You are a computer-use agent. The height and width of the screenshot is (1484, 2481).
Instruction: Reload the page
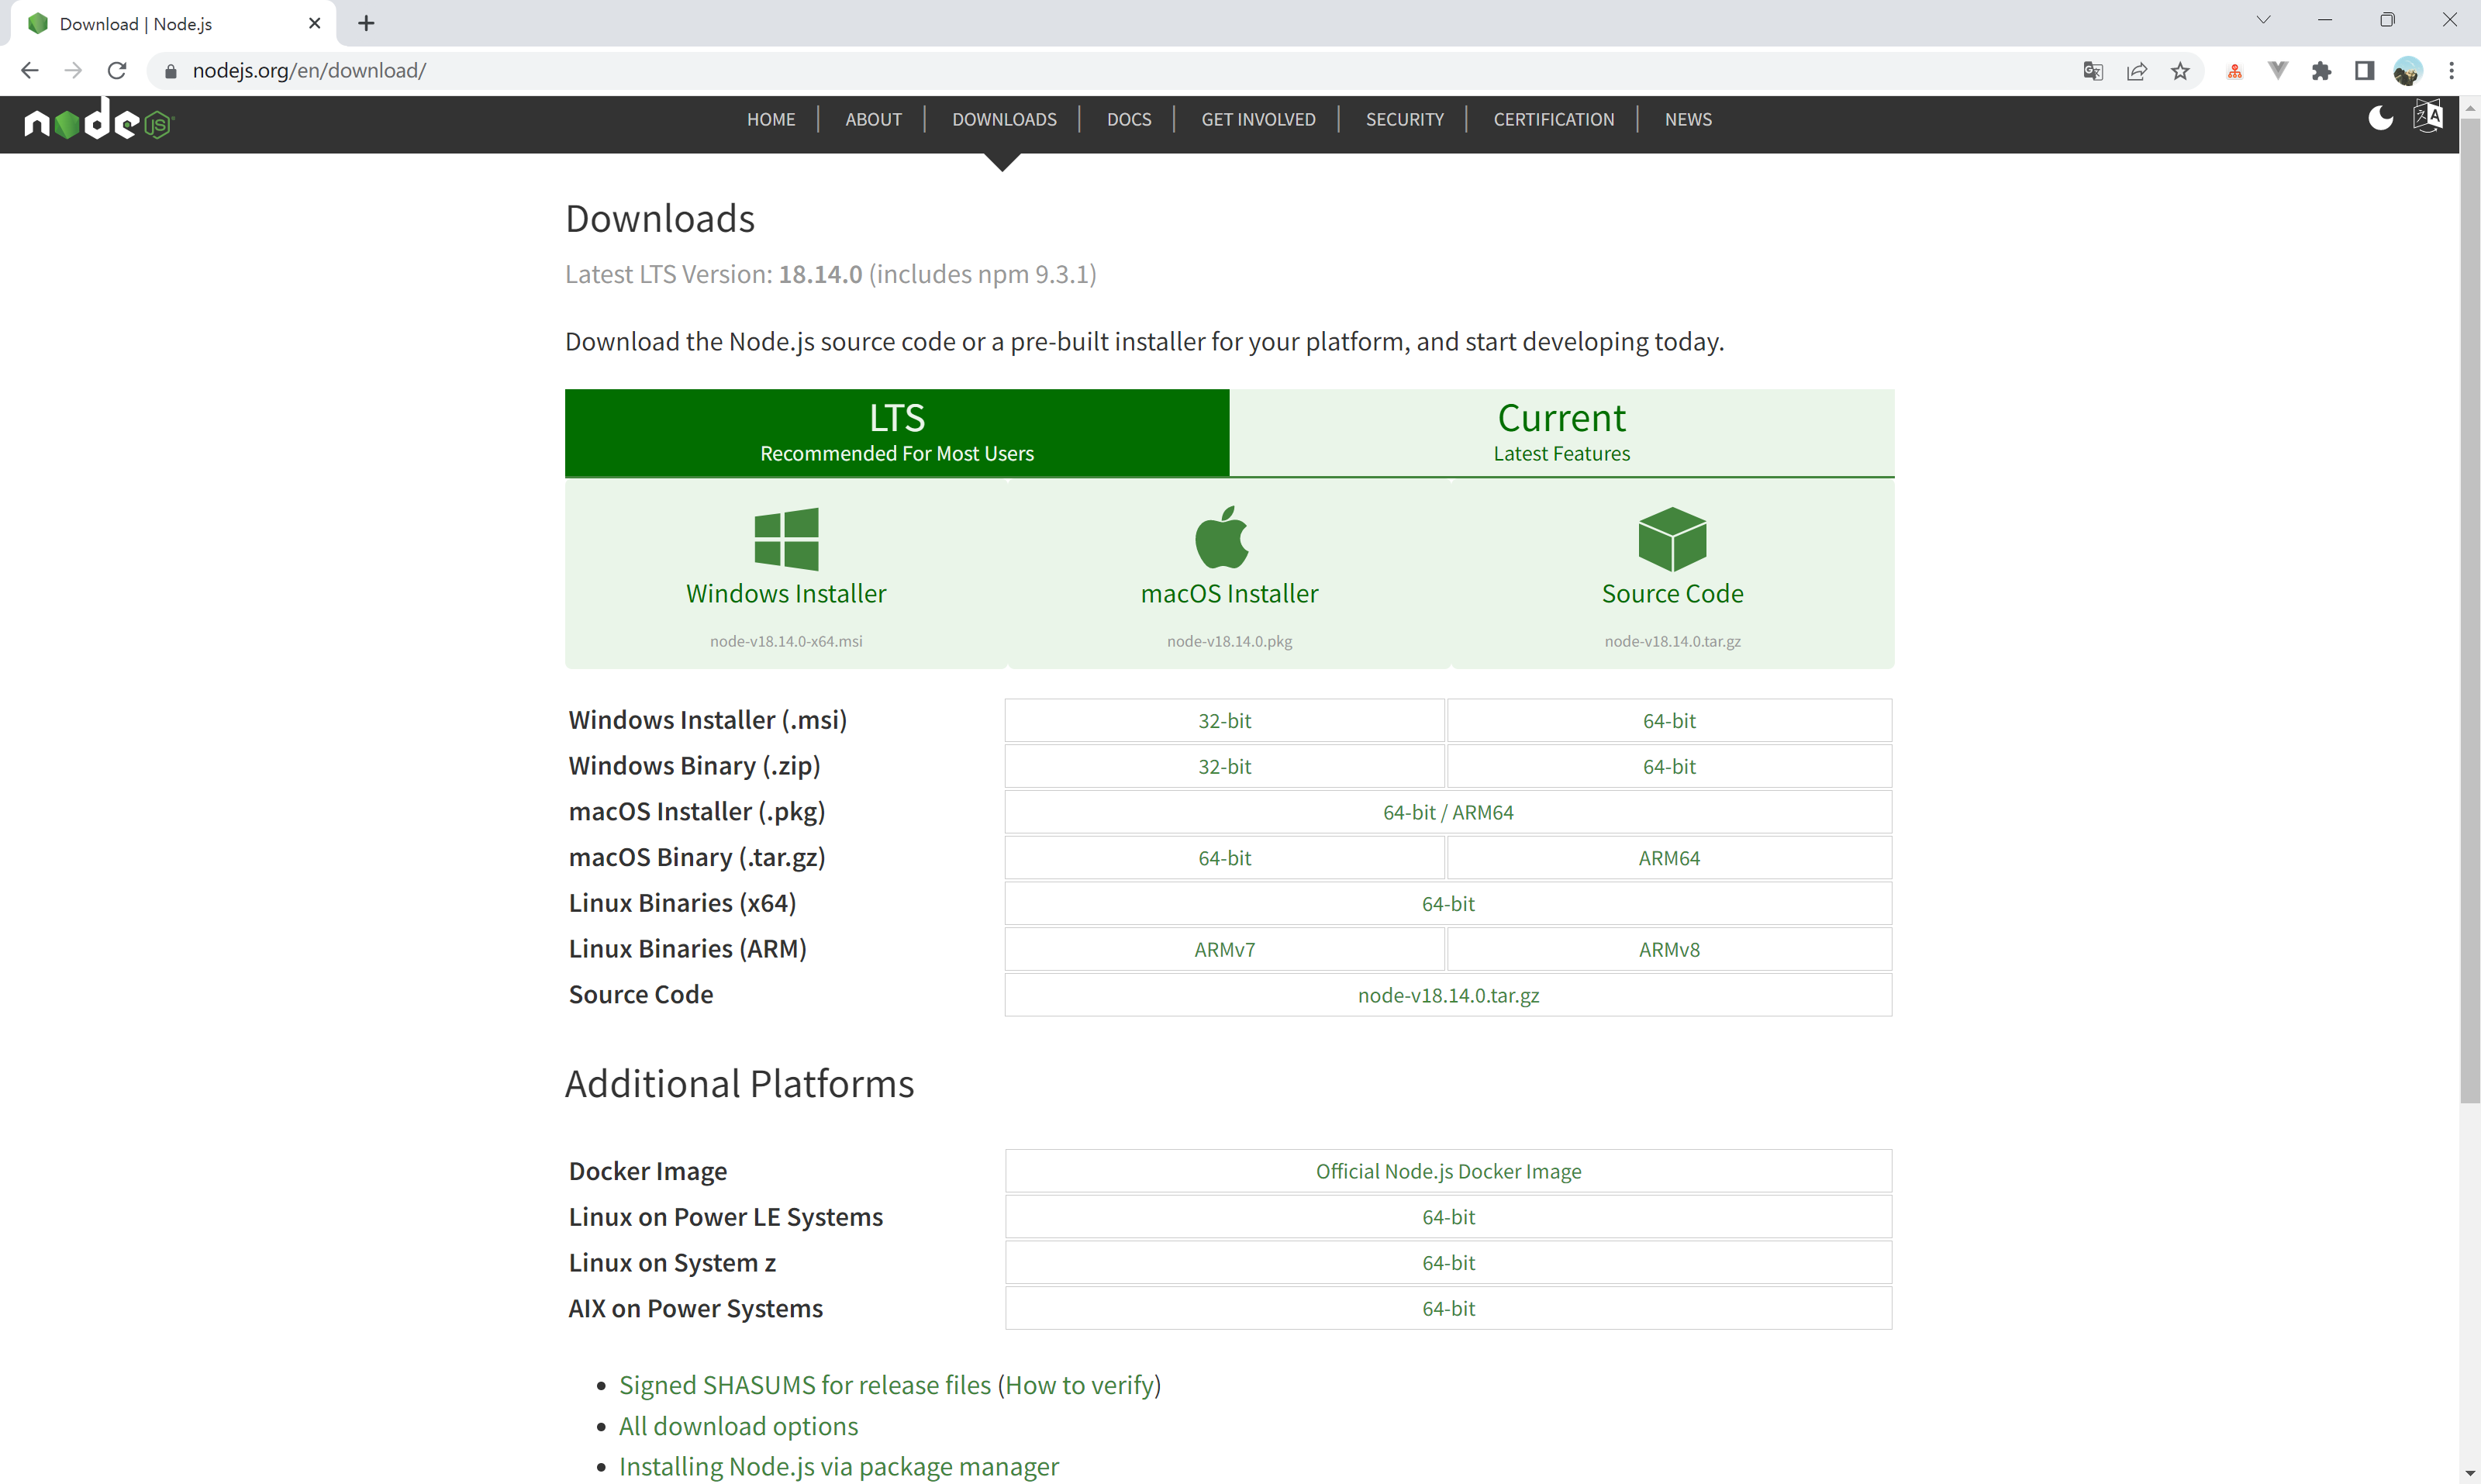(117, 71)
